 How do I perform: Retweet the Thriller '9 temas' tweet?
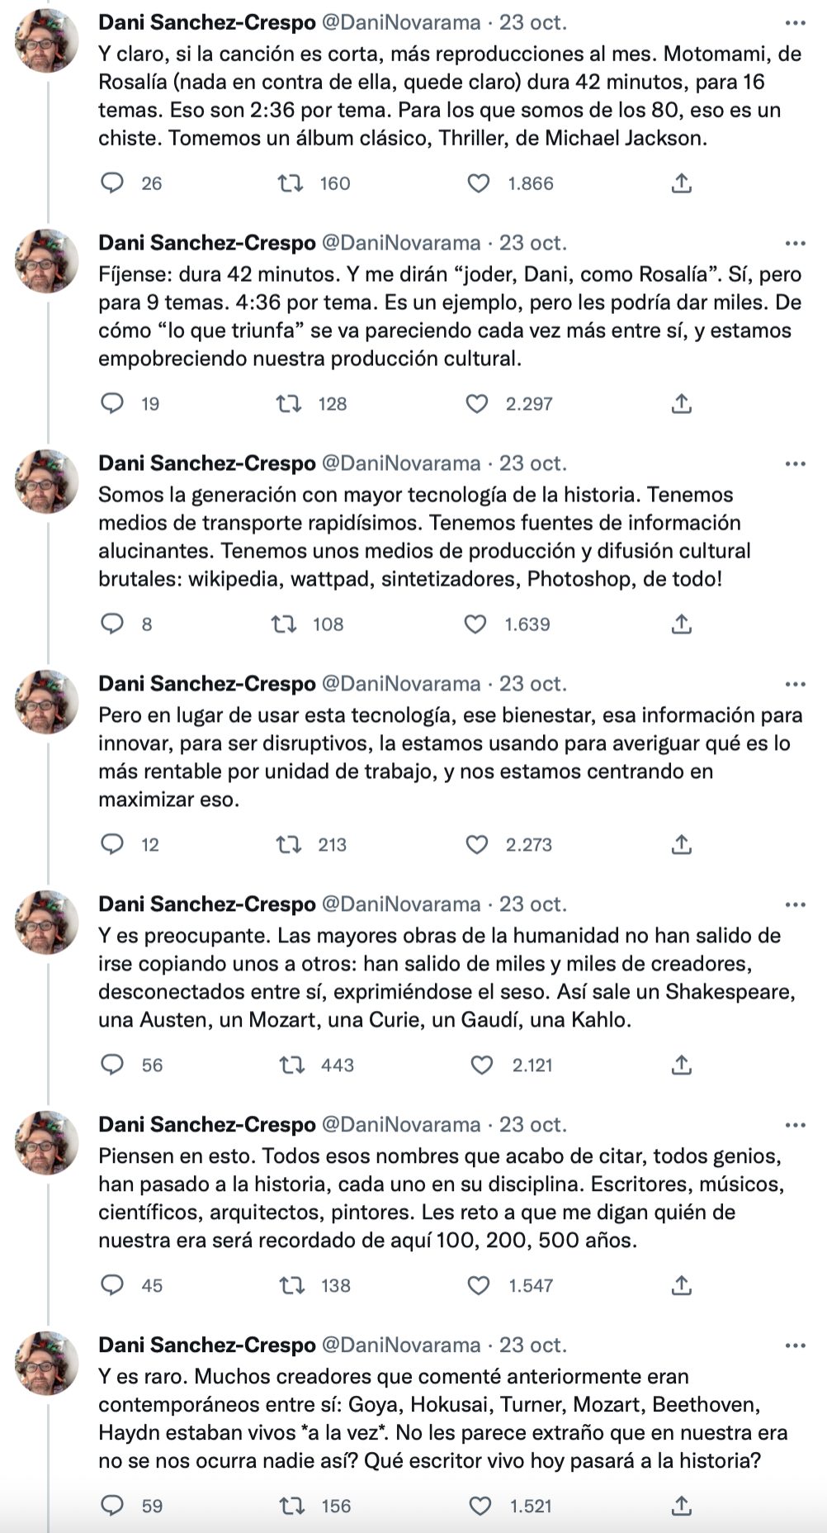(x=288, y=403)
